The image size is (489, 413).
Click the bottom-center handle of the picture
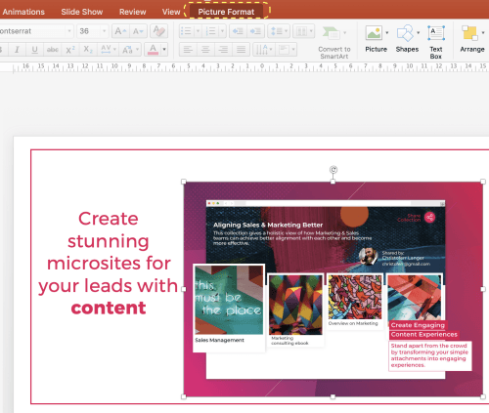tap(333, 396)
